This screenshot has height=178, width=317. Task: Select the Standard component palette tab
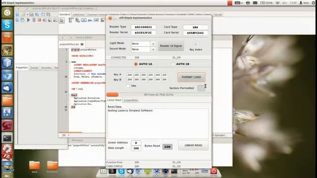tap(65, 14)
